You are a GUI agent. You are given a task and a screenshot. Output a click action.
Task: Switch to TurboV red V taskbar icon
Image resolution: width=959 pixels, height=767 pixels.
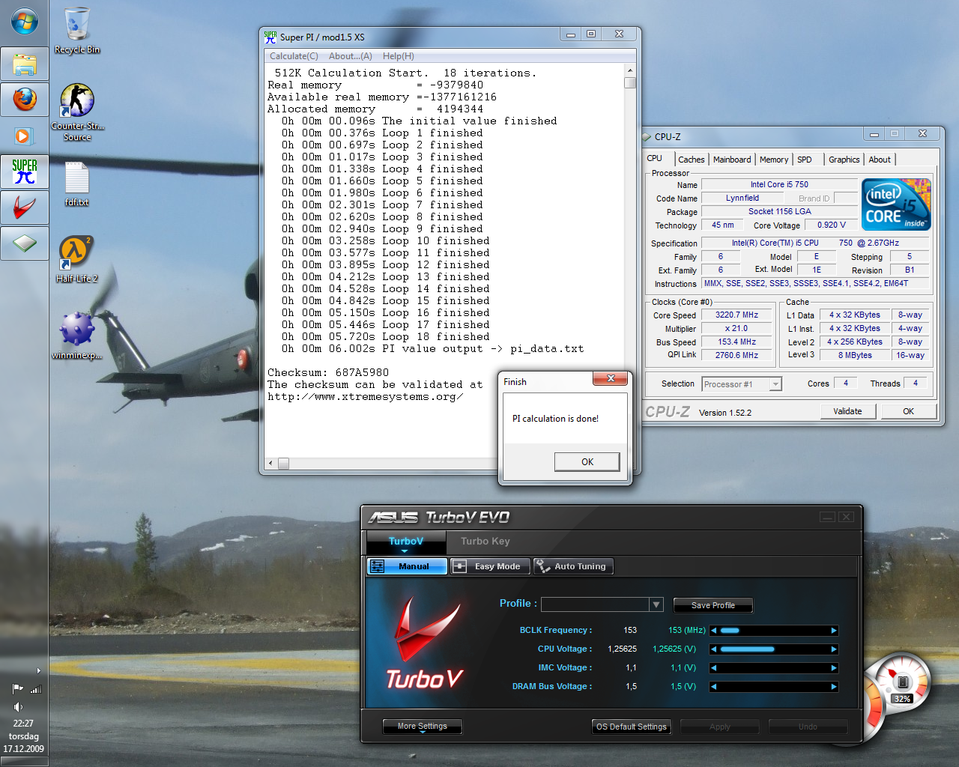point(25,207)
